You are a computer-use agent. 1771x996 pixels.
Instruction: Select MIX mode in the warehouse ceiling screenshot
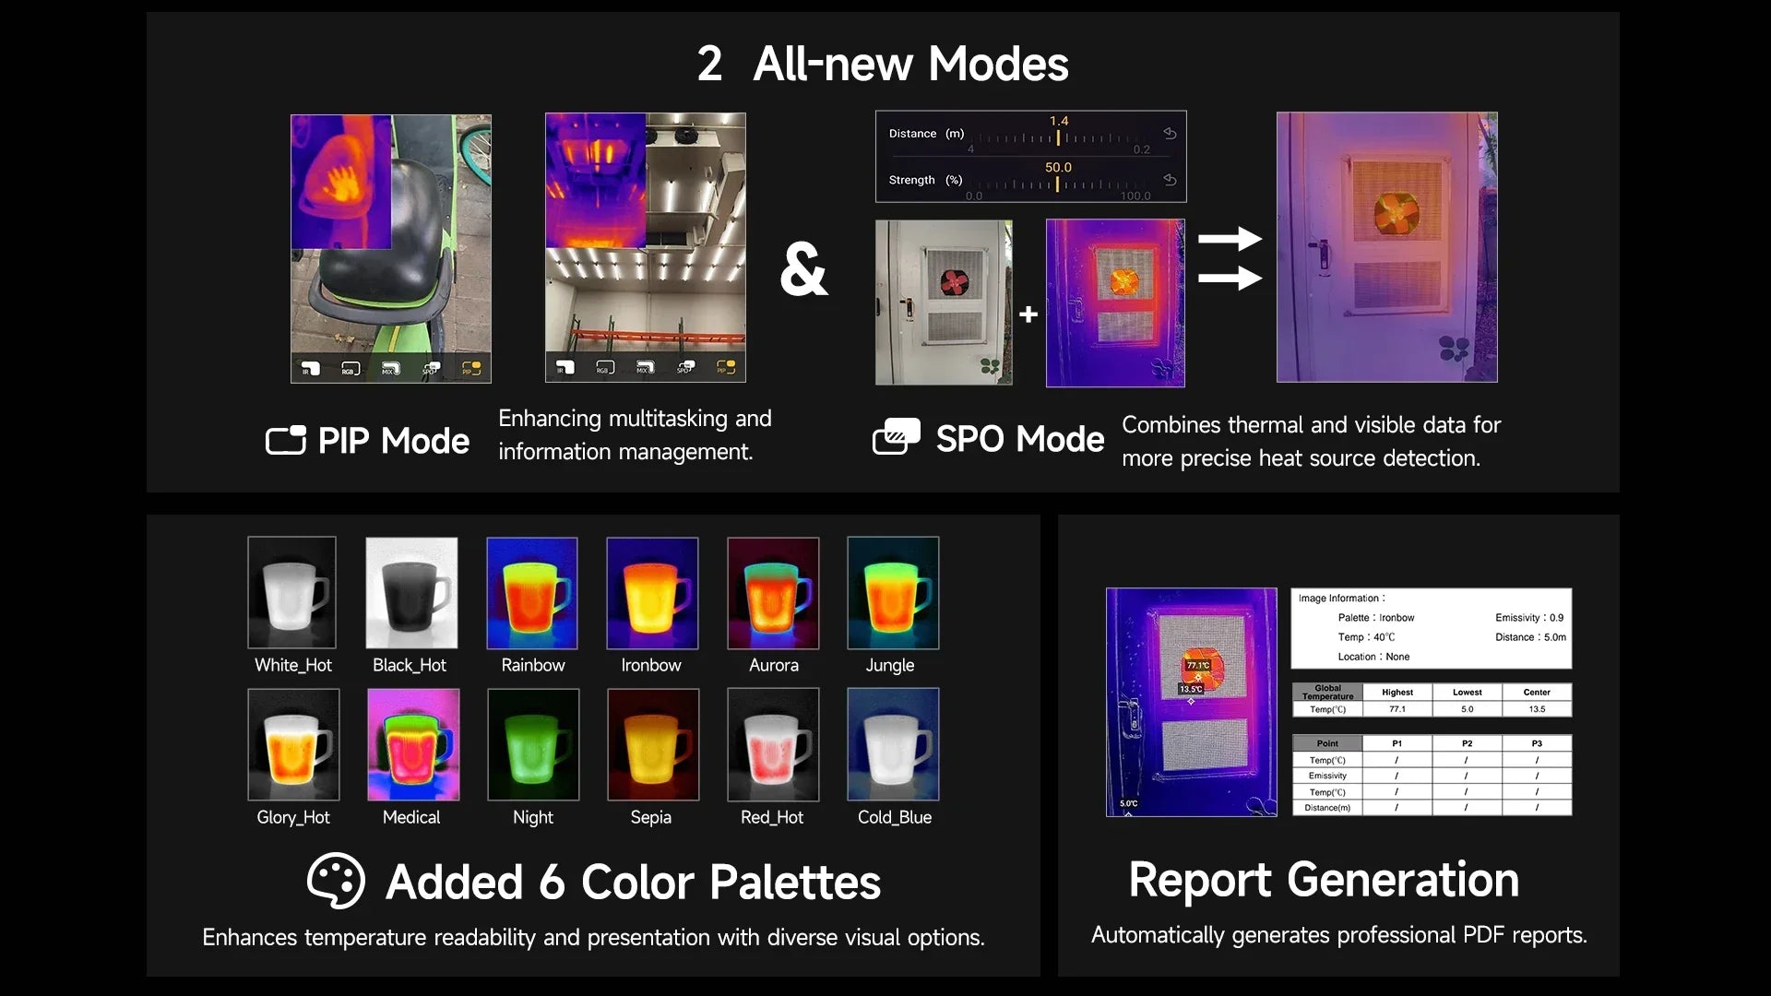click(x=646, y=367)
